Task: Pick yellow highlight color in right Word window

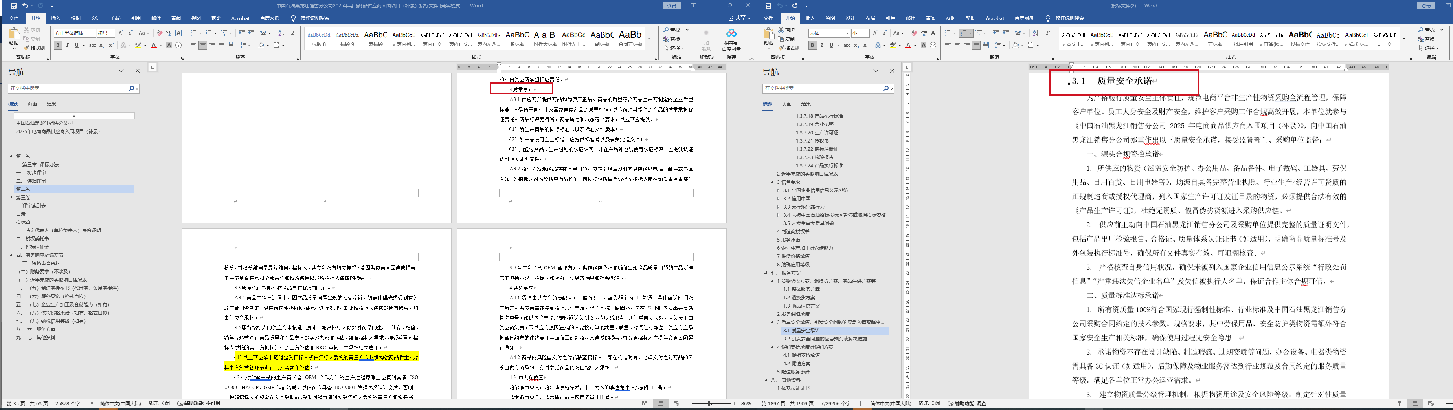Action: [x=893, y=45]
